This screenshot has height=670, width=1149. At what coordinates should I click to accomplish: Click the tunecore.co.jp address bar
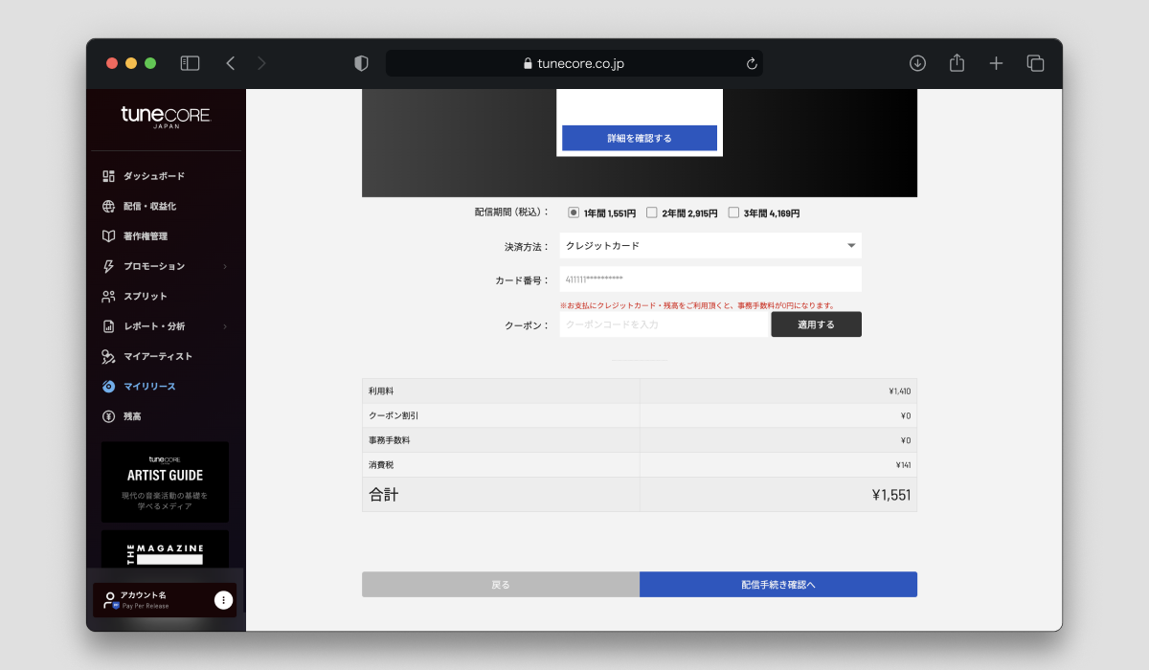coord(574,63)
